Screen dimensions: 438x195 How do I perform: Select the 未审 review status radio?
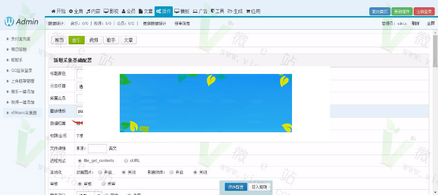point(103,184)
